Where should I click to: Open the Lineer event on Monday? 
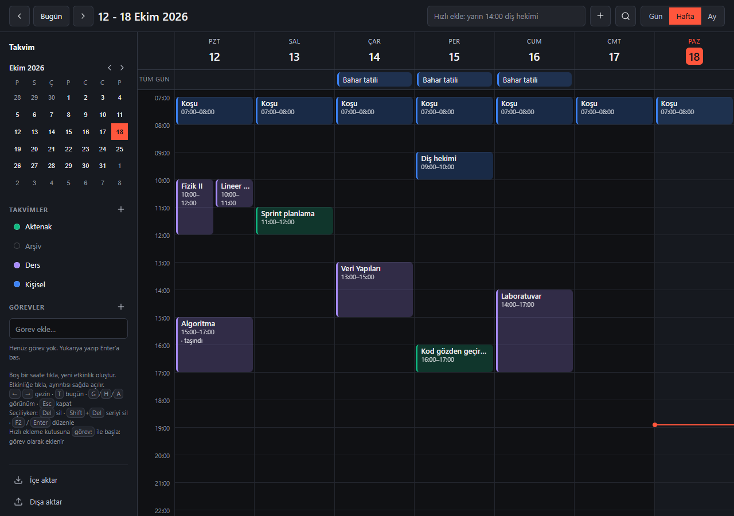(235, 193)
